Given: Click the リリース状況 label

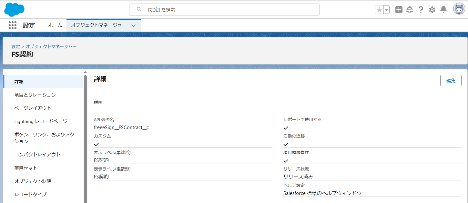Looking at the screenshot, I should tap(296, 169).
